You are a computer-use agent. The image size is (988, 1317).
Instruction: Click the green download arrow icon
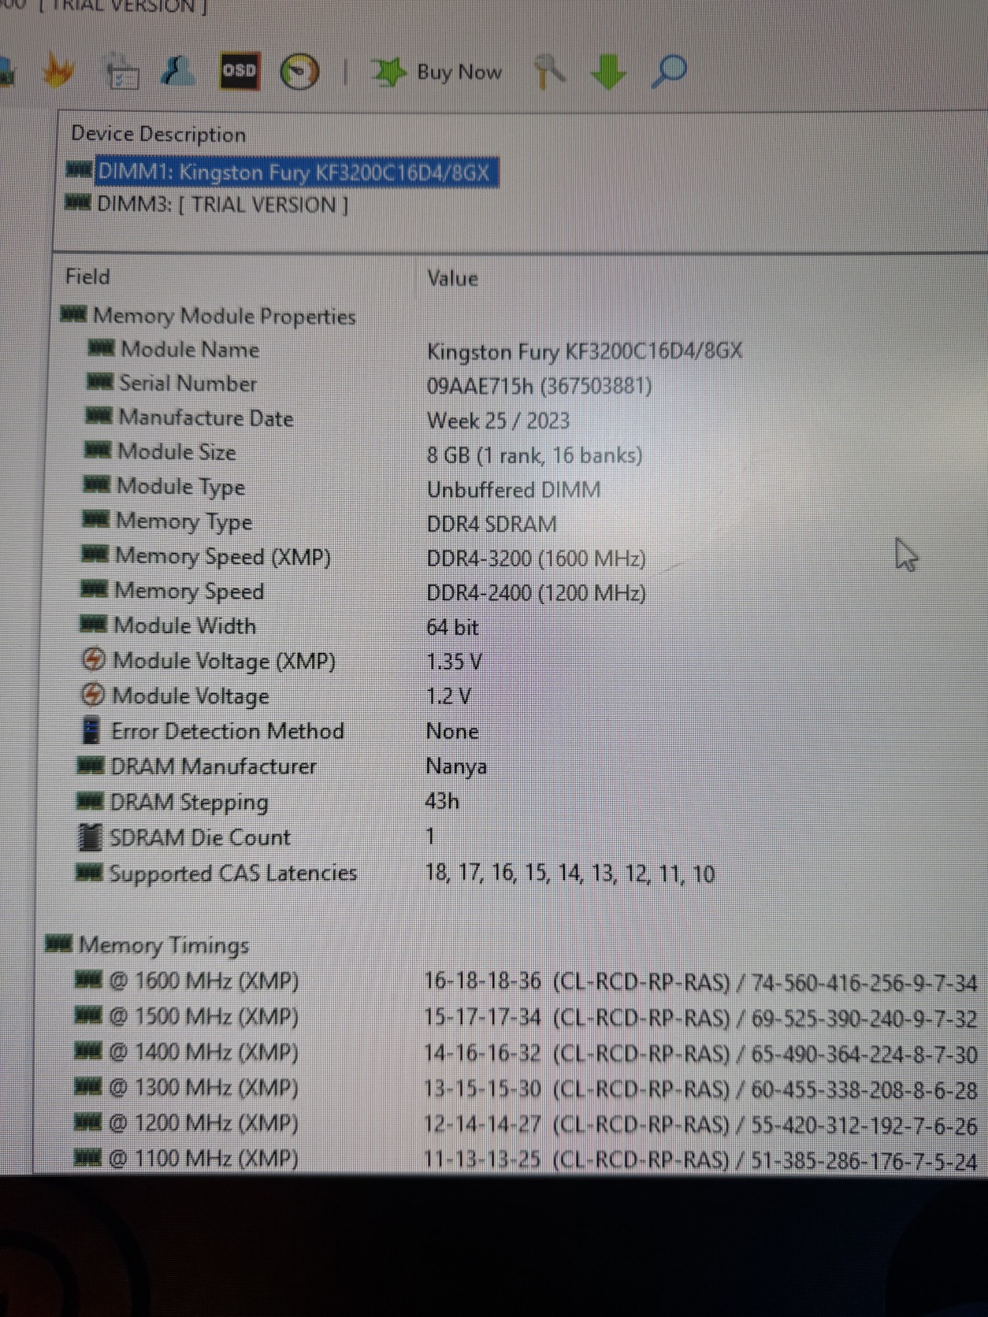608,72
